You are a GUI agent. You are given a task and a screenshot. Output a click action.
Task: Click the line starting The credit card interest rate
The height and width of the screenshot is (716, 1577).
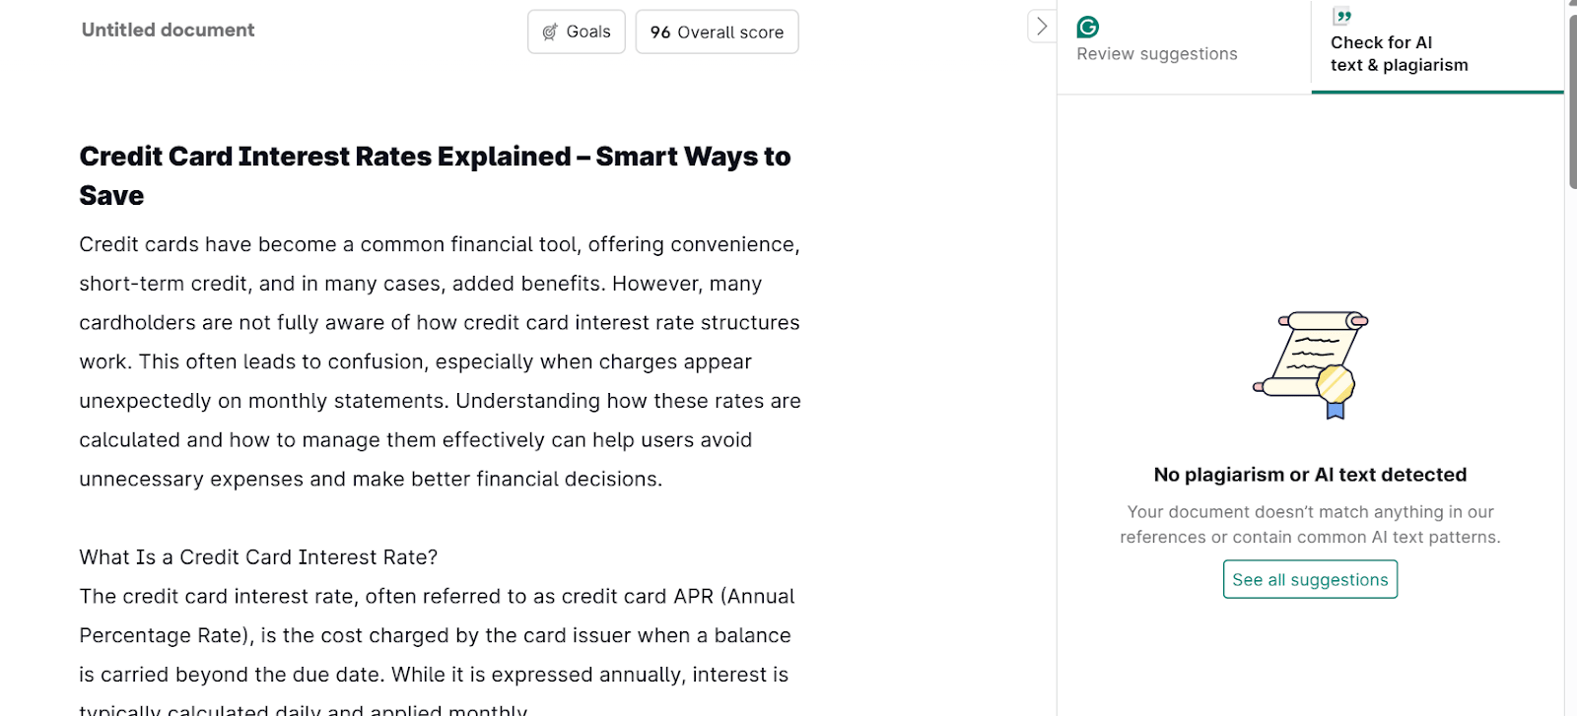(437, 597)
